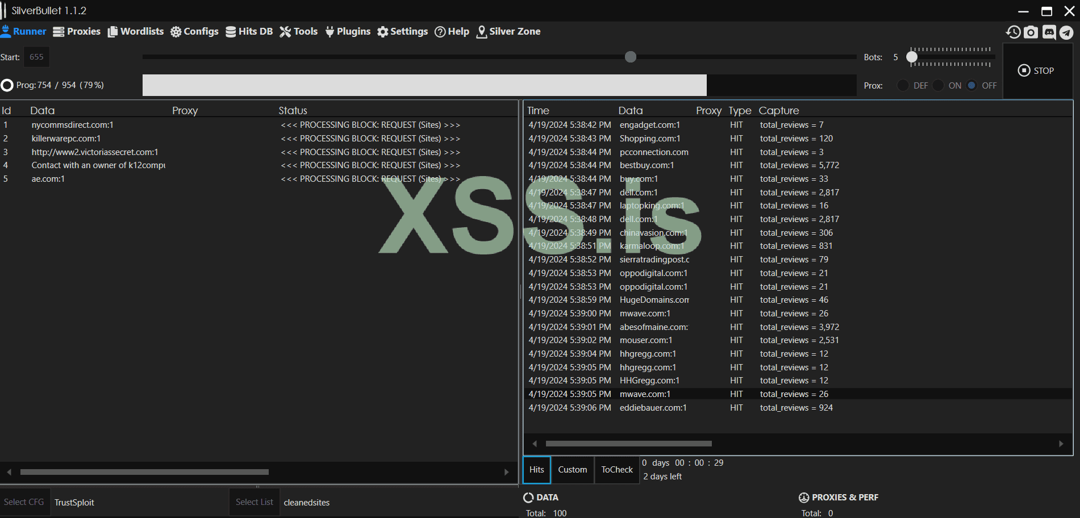The height and width of the screenshot is (518, 1080).
Task: Select the ON proxy mode radio
Action: pyautogui.click(x=938, y=85)
